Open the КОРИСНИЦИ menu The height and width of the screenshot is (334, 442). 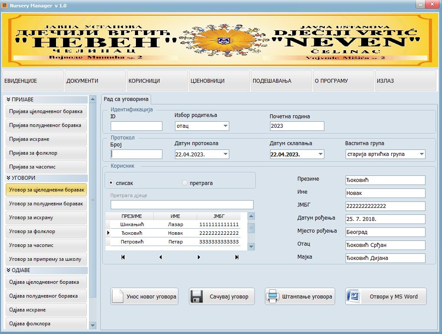pyautogui.click(x=157, y=81)
